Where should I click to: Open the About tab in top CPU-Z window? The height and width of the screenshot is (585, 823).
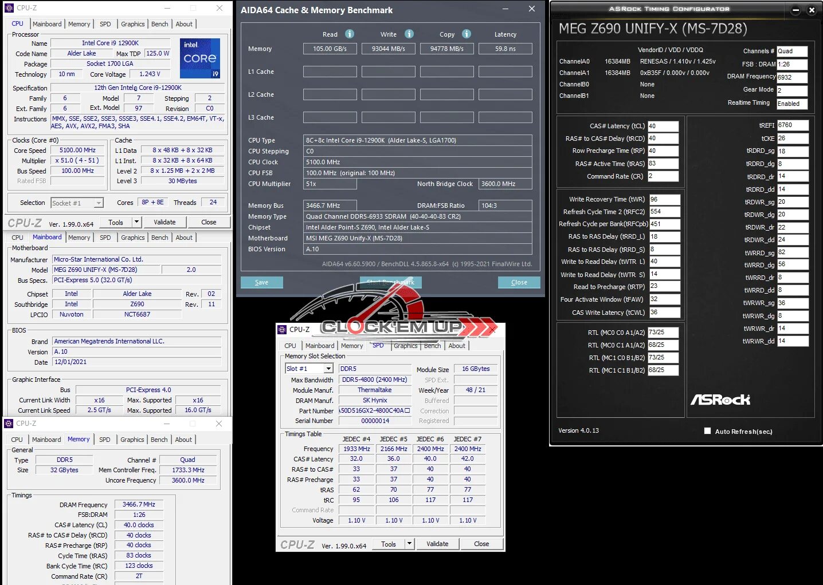click(x=184, y=24)
